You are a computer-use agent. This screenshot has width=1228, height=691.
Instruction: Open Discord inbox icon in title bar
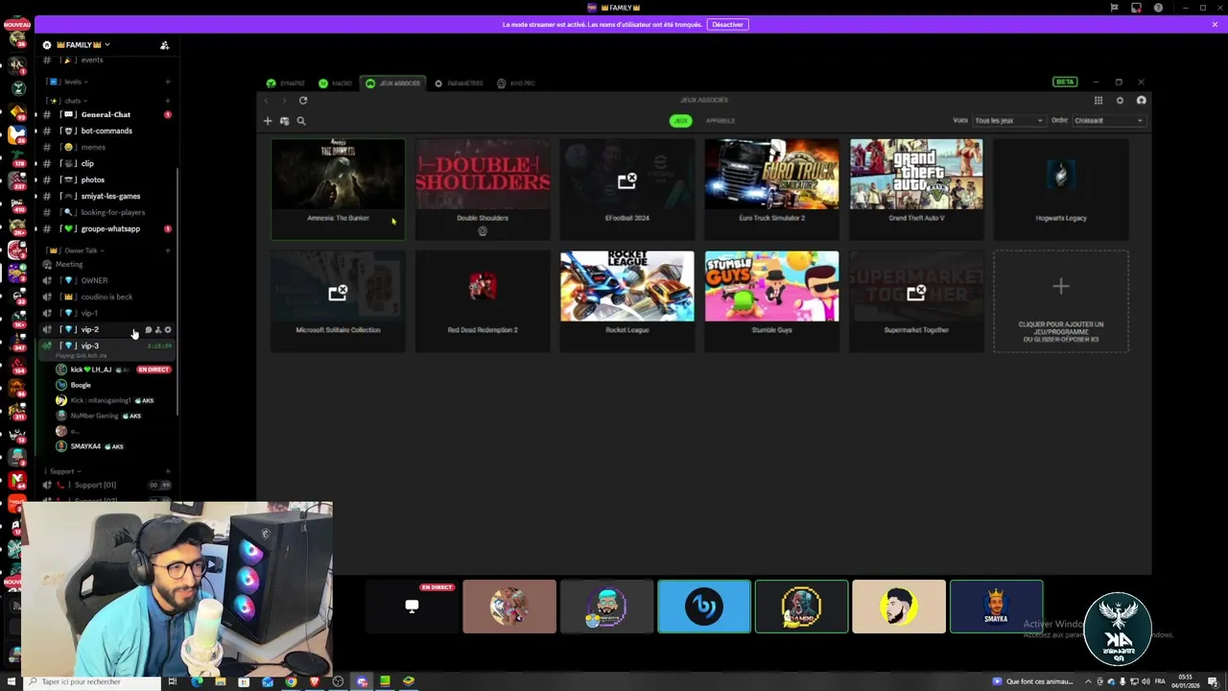[1136, 8]
